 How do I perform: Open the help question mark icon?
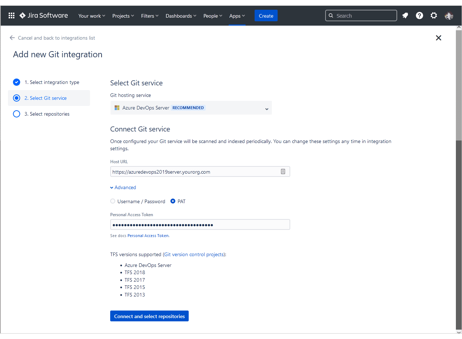point(419,15)
